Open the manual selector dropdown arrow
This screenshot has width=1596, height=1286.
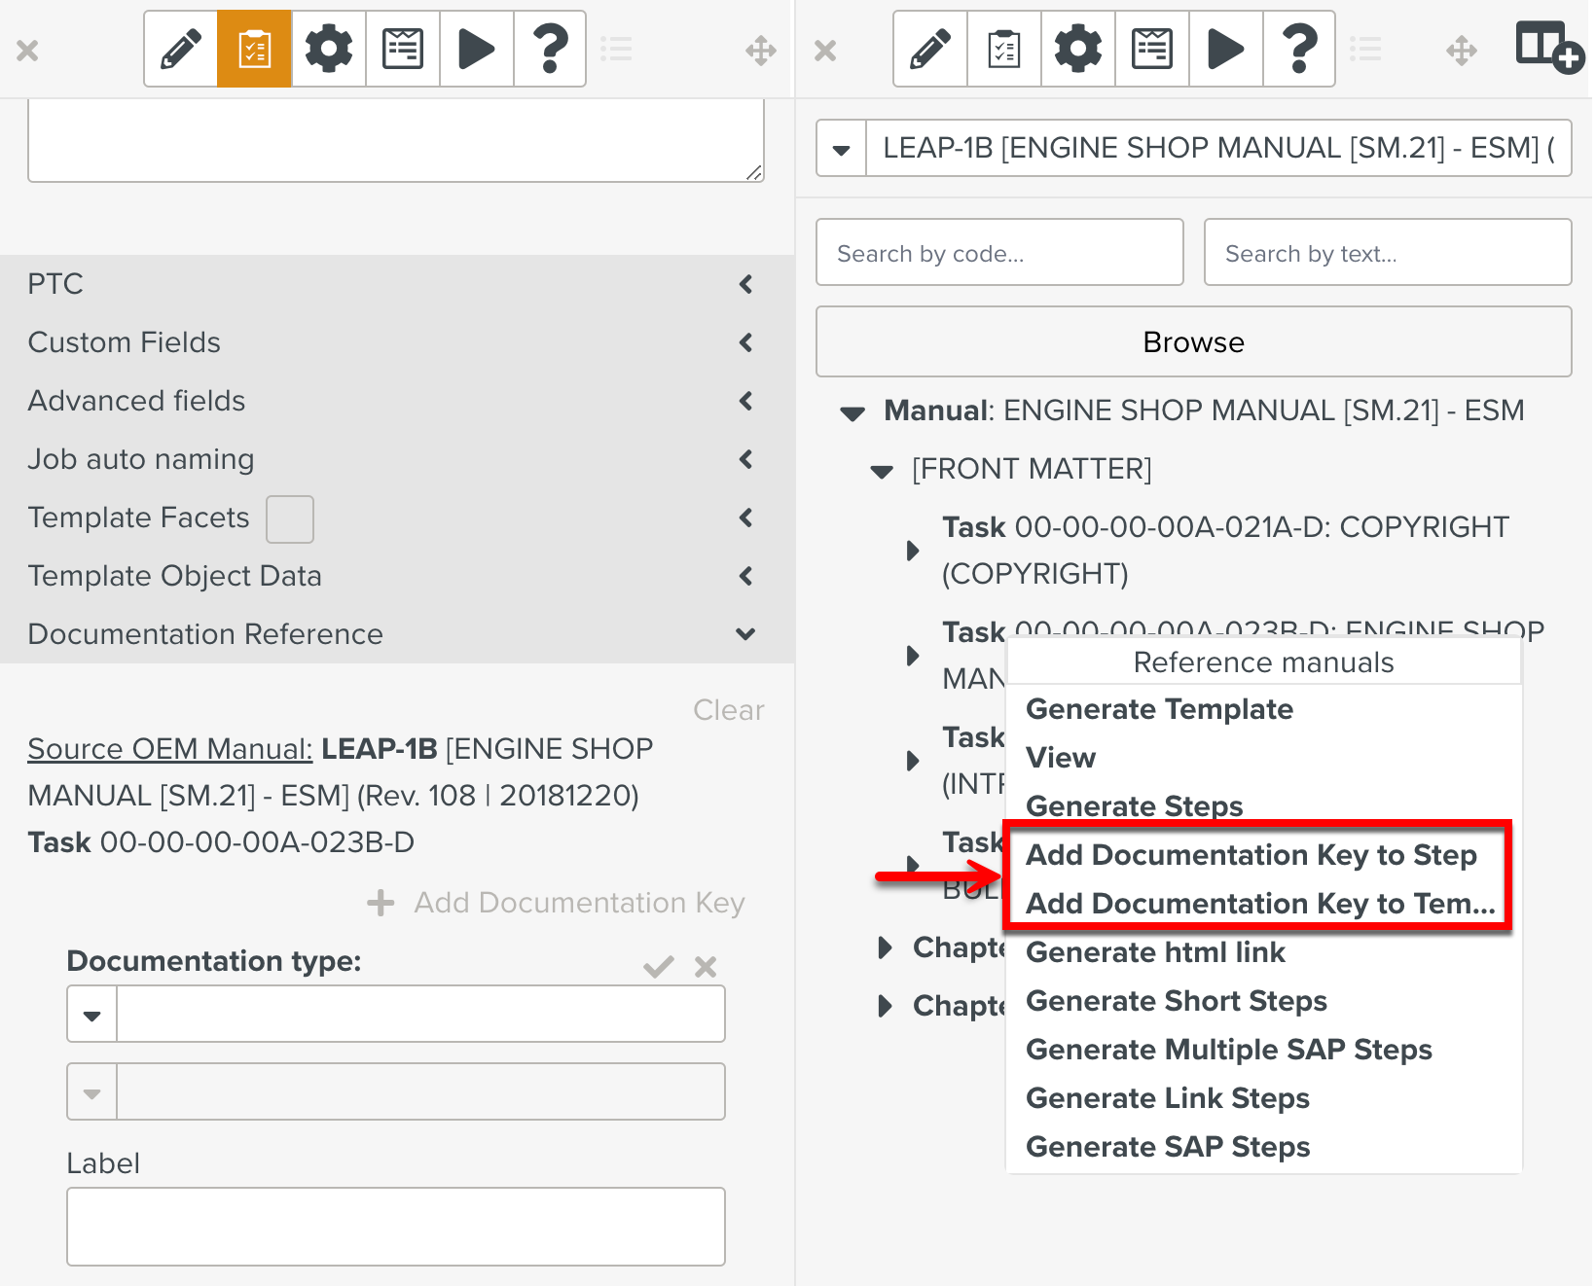tap(842, 149)
